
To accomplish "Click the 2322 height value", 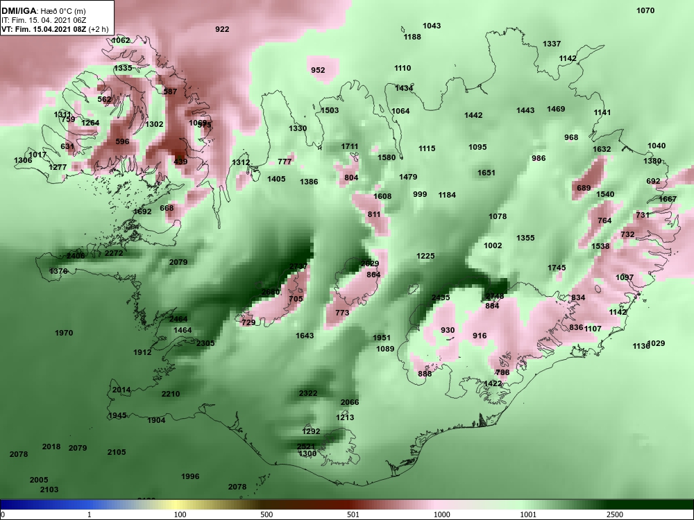I will click(308, 394).
